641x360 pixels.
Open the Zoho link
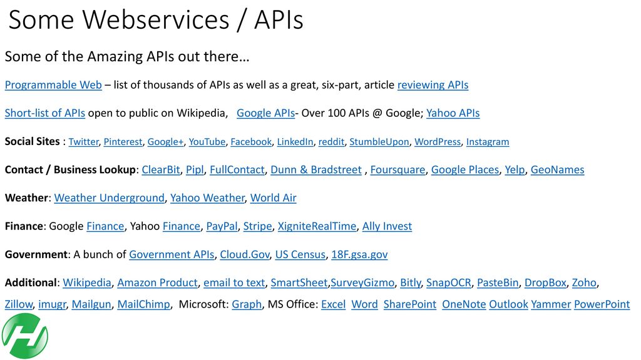(584, 283)
